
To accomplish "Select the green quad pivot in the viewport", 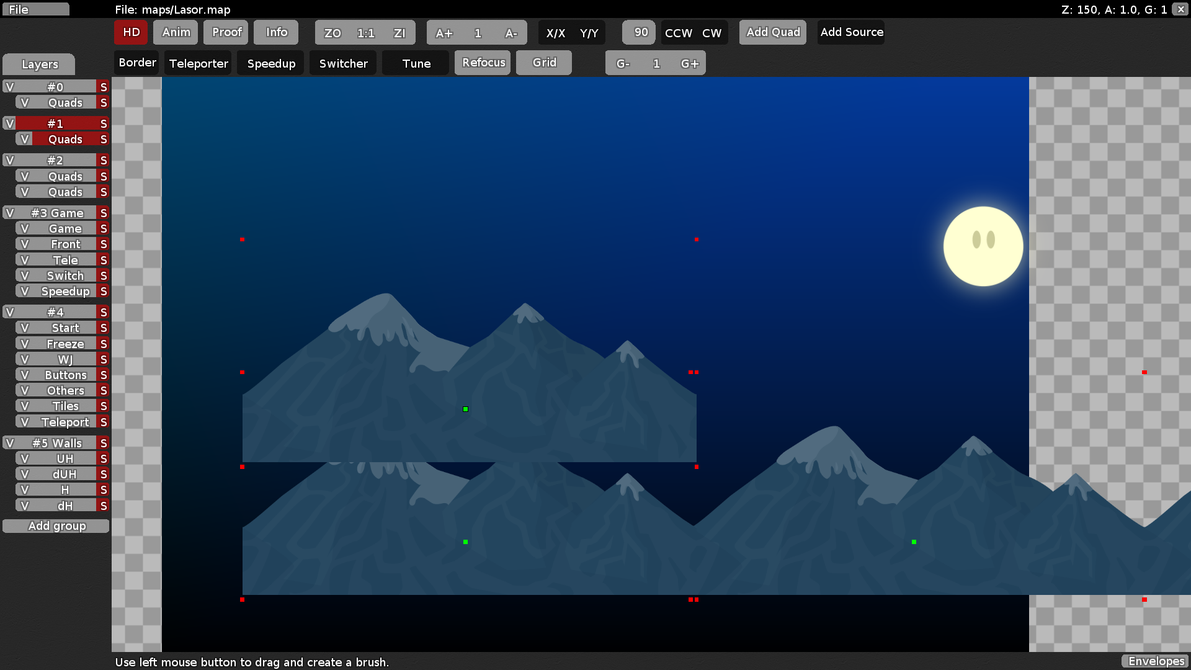I will [x=465, y=409].
